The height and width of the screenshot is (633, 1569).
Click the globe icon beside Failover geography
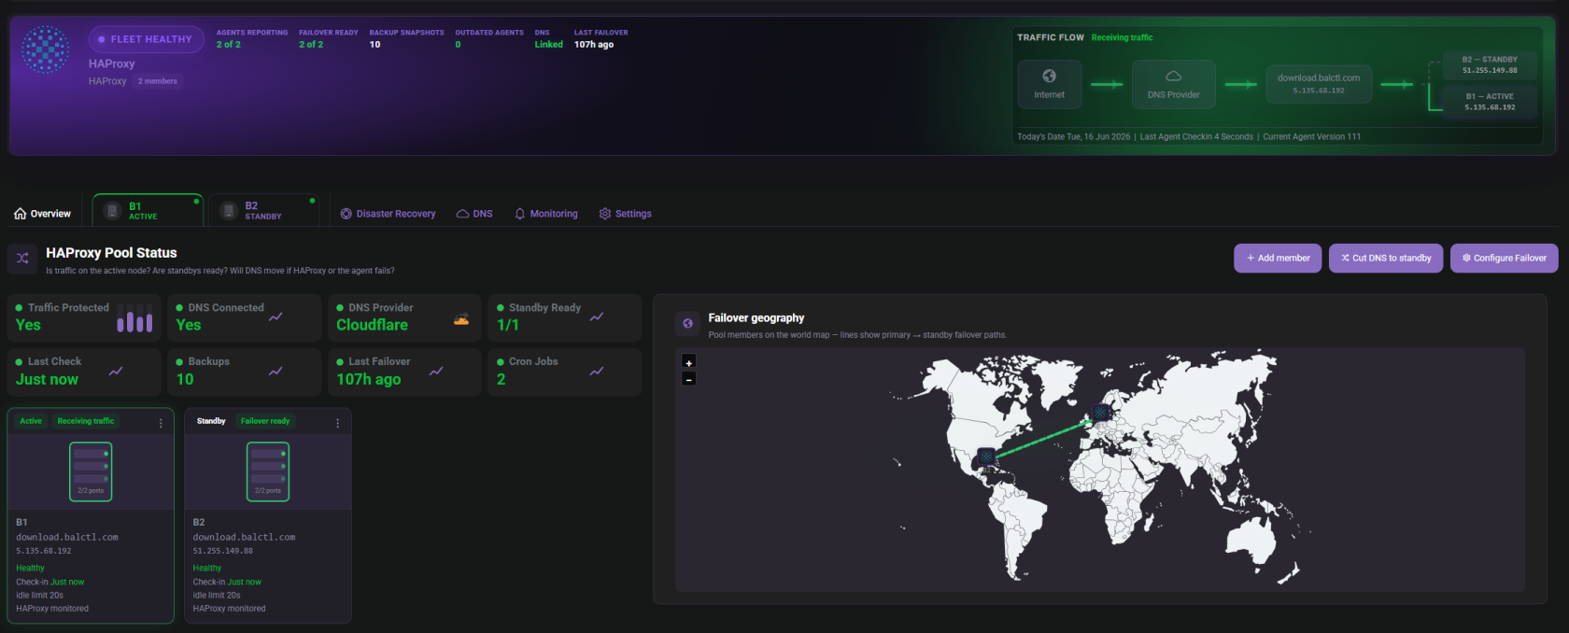pyautogui.click(x=688, y=324)
